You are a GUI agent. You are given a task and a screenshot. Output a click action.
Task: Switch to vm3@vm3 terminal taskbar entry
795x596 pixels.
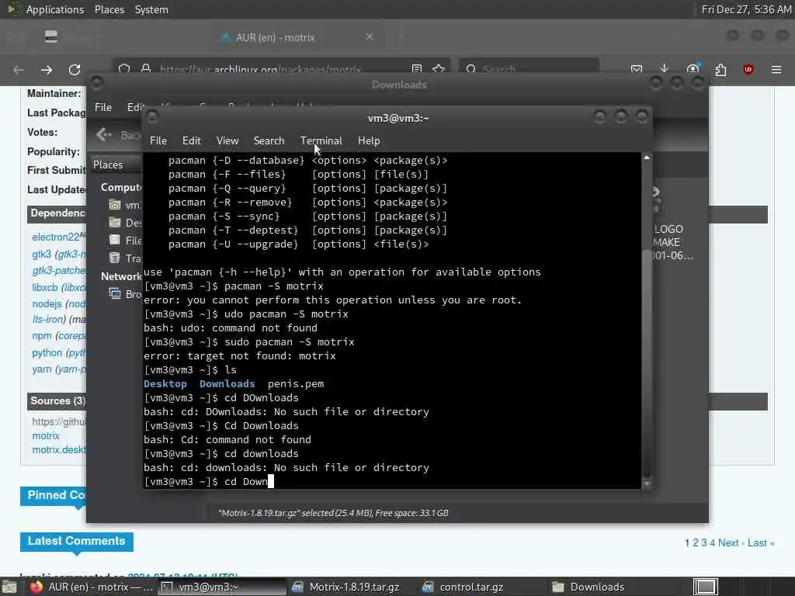click(x=221, y=587)
